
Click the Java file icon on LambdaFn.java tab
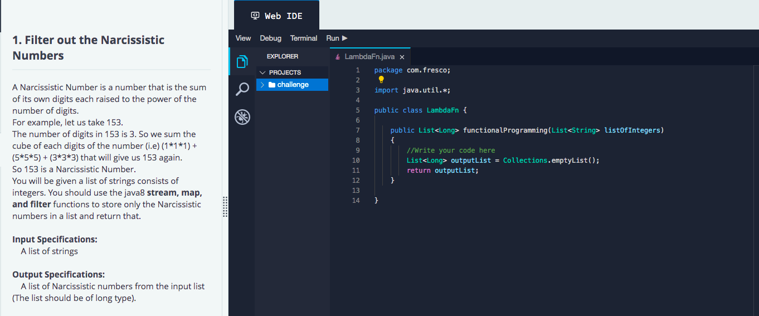pos(338,57)
